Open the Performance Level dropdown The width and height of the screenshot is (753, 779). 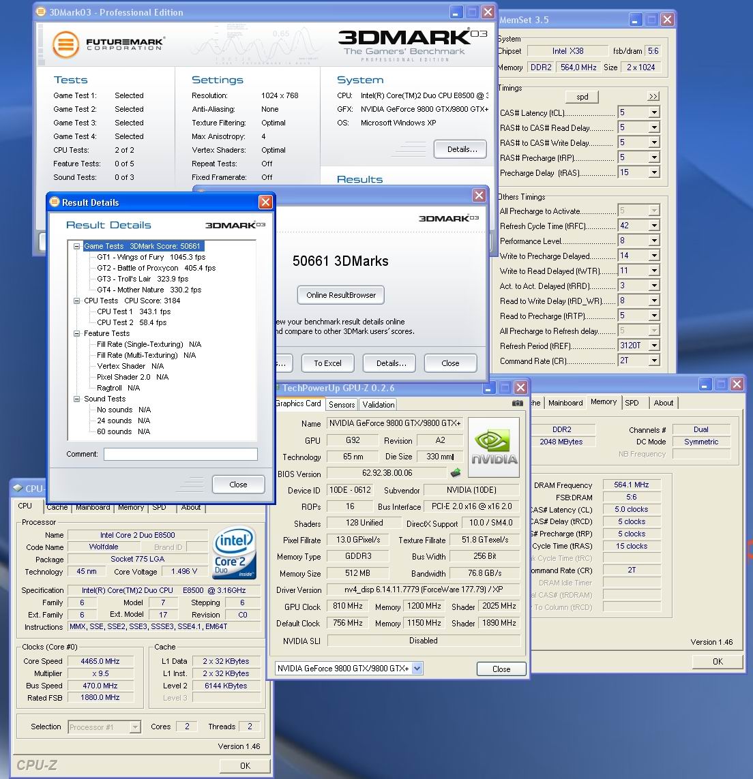pyautogui.click(x=654, y=241)
